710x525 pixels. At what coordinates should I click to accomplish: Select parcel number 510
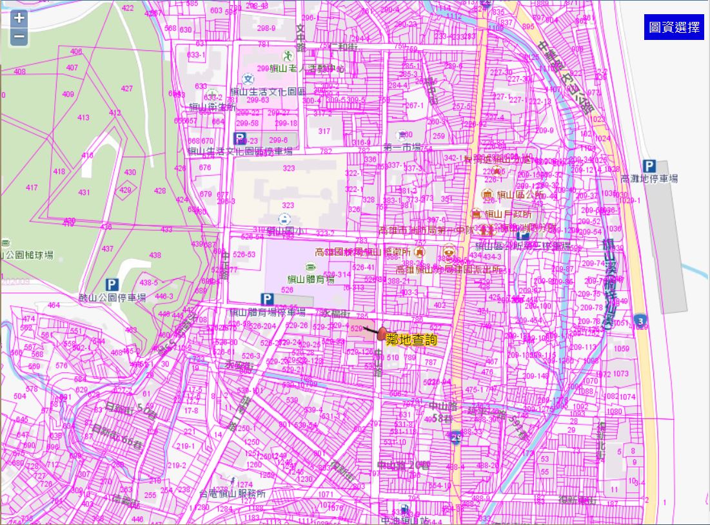click(x=393, y=358)
